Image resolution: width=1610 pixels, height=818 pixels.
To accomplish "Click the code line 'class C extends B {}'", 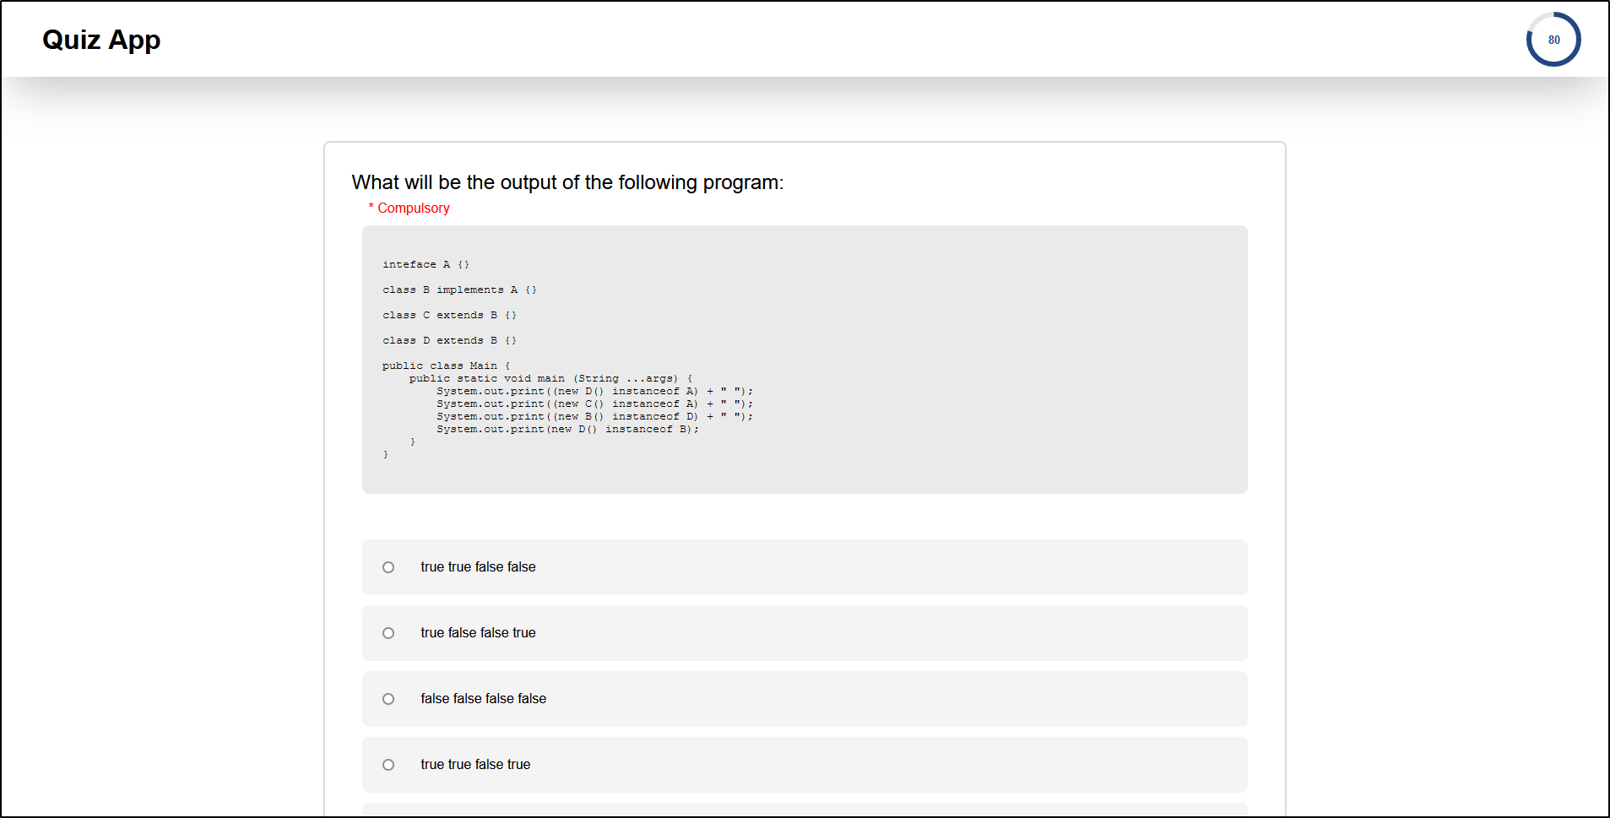I will [449, 315].
